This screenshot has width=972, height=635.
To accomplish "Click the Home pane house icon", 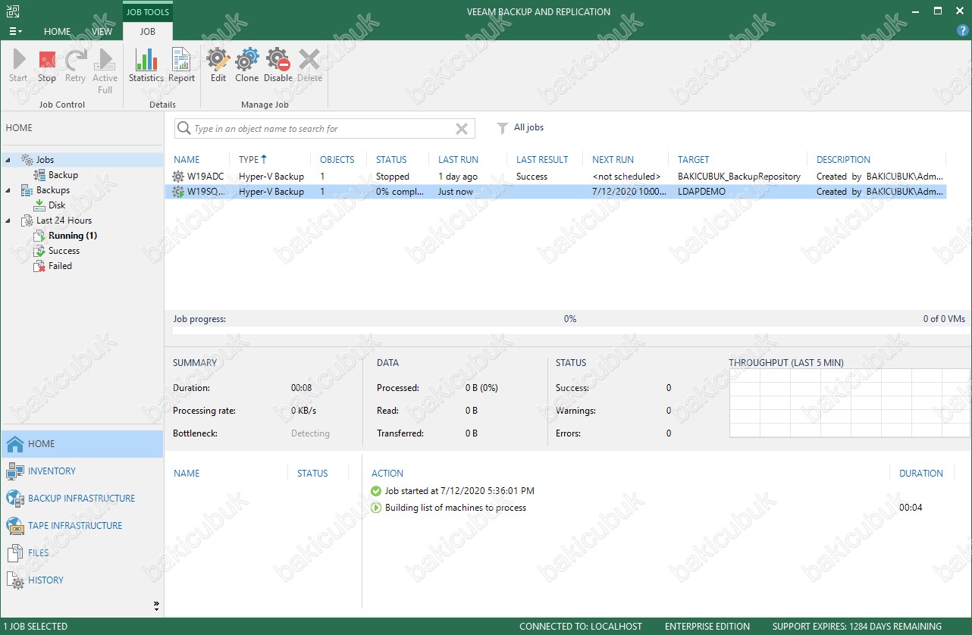I will 15,444.
